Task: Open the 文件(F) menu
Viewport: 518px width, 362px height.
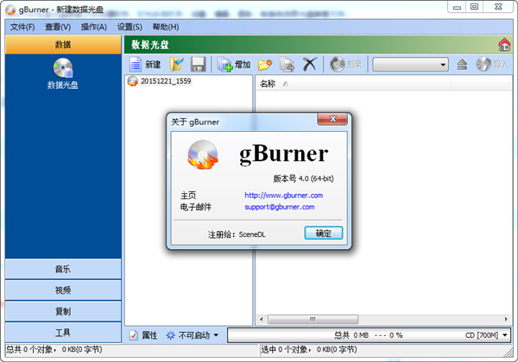Action: pos(22,27)
